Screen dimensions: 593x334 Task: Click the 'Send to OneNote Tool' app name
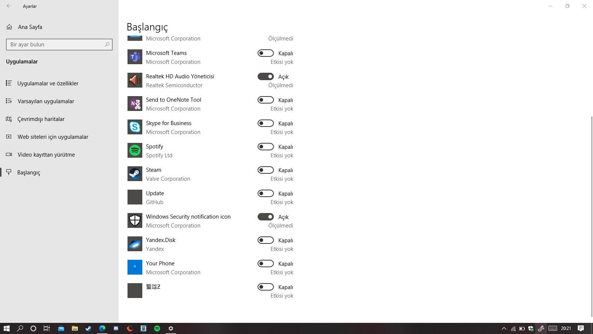tap(173, 100)
